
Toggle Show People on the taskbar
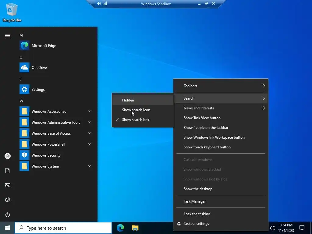pos(221,128)
